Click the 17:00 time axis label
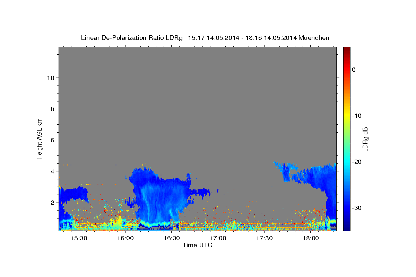 pos(218,239)
